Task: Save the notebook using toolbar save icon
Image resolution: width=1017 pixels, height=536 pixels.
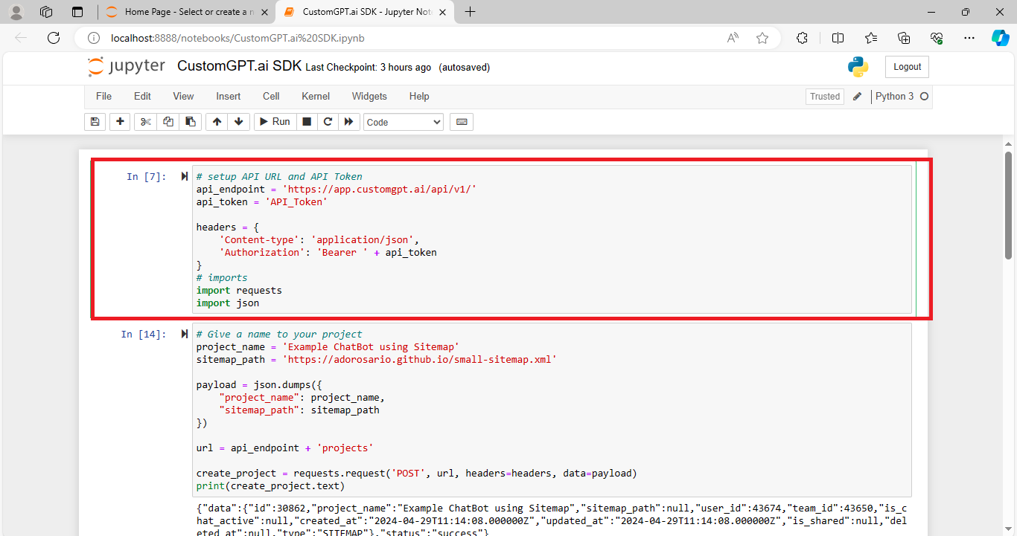Action: [x=95, y=121]
